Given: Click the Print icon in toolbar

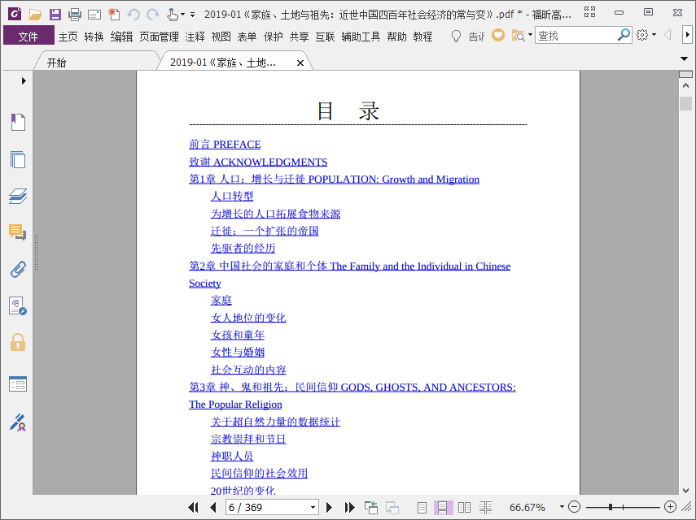Looking at the screenshot, I should (x=75, y=15).
